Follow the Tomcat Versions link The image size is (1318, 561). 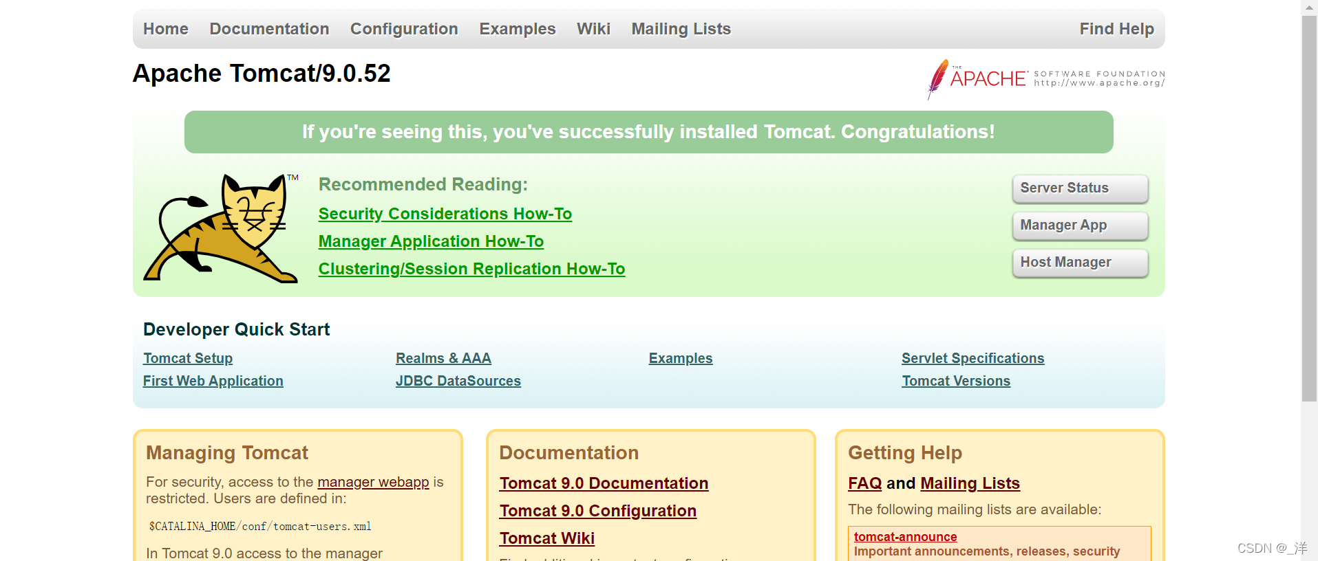(956, 381)
